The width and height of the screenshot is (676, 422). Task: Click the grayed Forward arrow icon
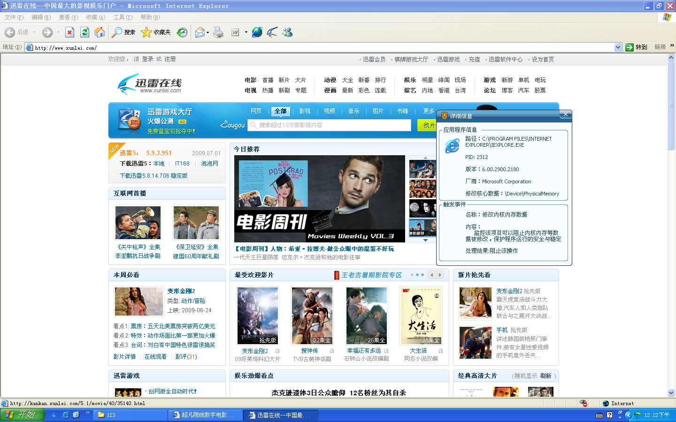point(47,32)
